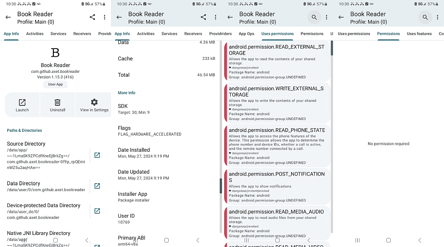Open Source Directory external link icon
Screen dimensions: 444x247
pos(97,155)
